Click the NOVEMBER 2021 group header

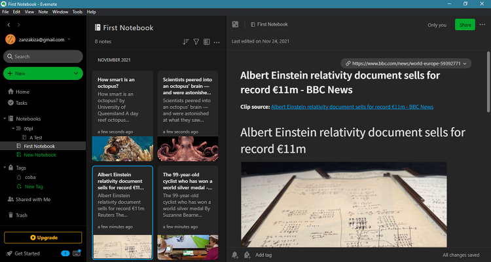pyautogui.click(x=114, y=60)
